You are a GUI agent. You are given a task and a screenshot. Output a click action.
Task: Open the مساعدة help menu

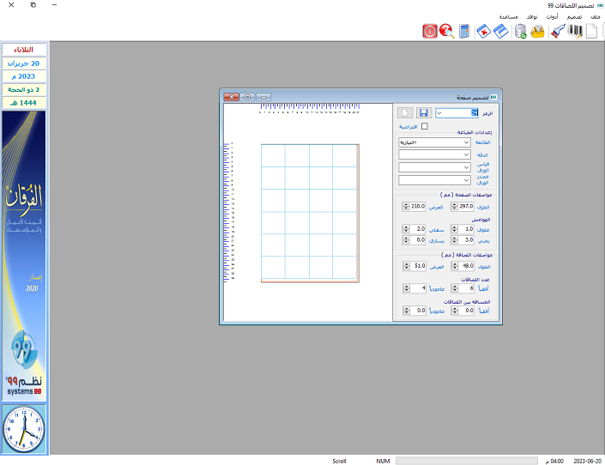tap(508, 17)
